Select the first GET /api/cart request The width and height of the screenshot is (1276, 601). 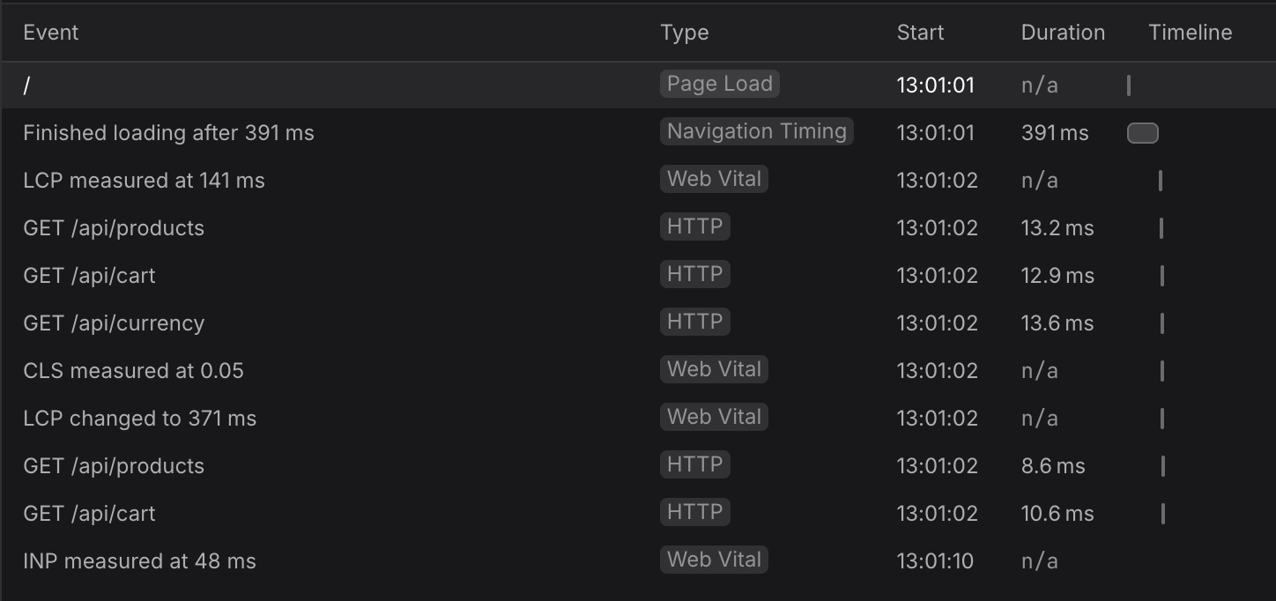638,276
